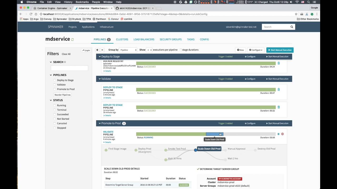This screenshot has height=189, width=337.
Task: Open the Infrastructure navigation item
Action: [x=107, y=27]
